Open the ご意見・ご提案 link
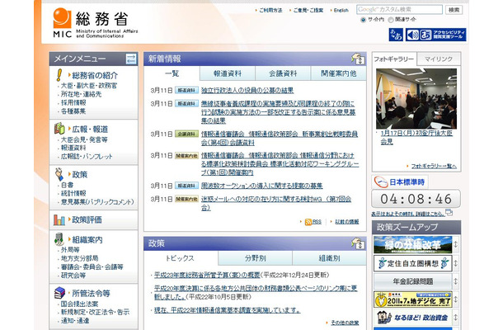Viewport: 503px width, 330px height. [x=308, y=10]
